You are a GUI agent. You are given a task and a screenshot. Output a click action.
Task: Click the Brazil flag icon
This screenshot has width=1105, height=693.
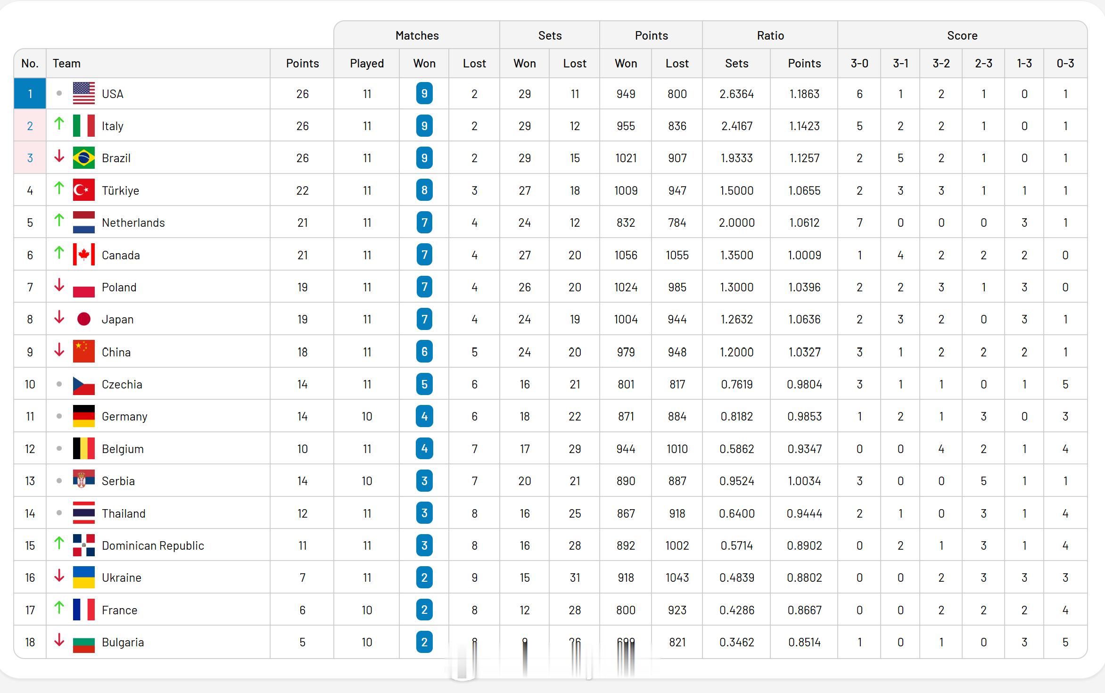(84, 158)
